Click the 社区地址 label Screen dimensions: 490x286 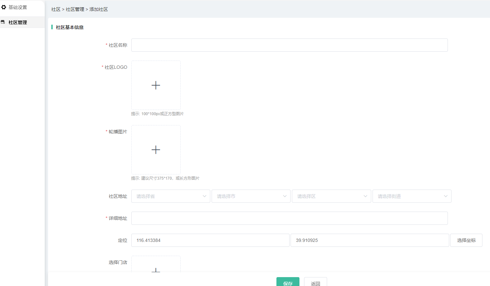(x=118, y=196)
